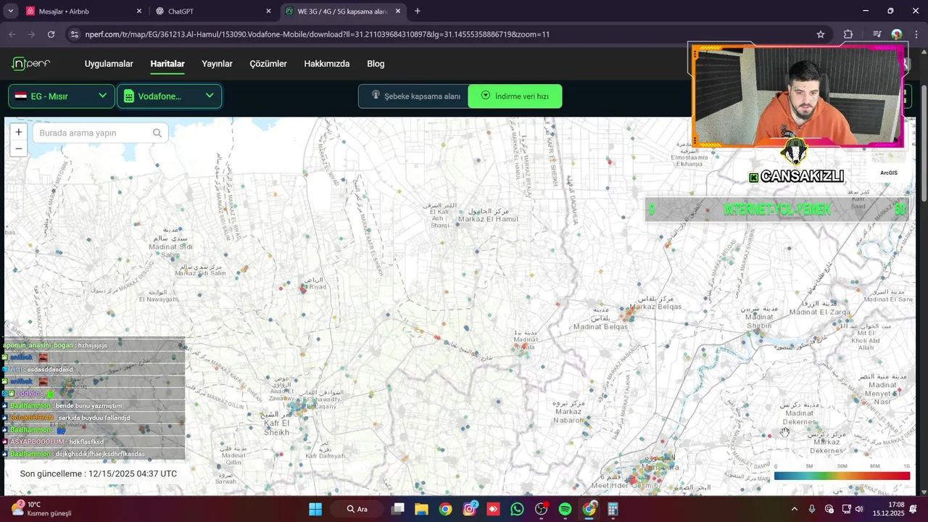View site information icon in address bar
This screenshot has width=928, height=522.
[x=75, y=34]
